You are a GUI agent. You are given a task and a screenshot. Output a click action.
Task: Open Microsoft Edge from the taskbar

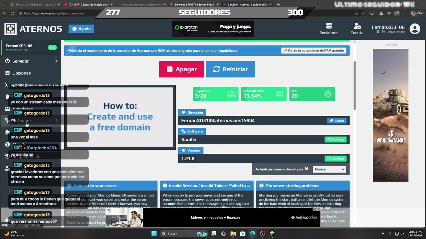point(253,234)
